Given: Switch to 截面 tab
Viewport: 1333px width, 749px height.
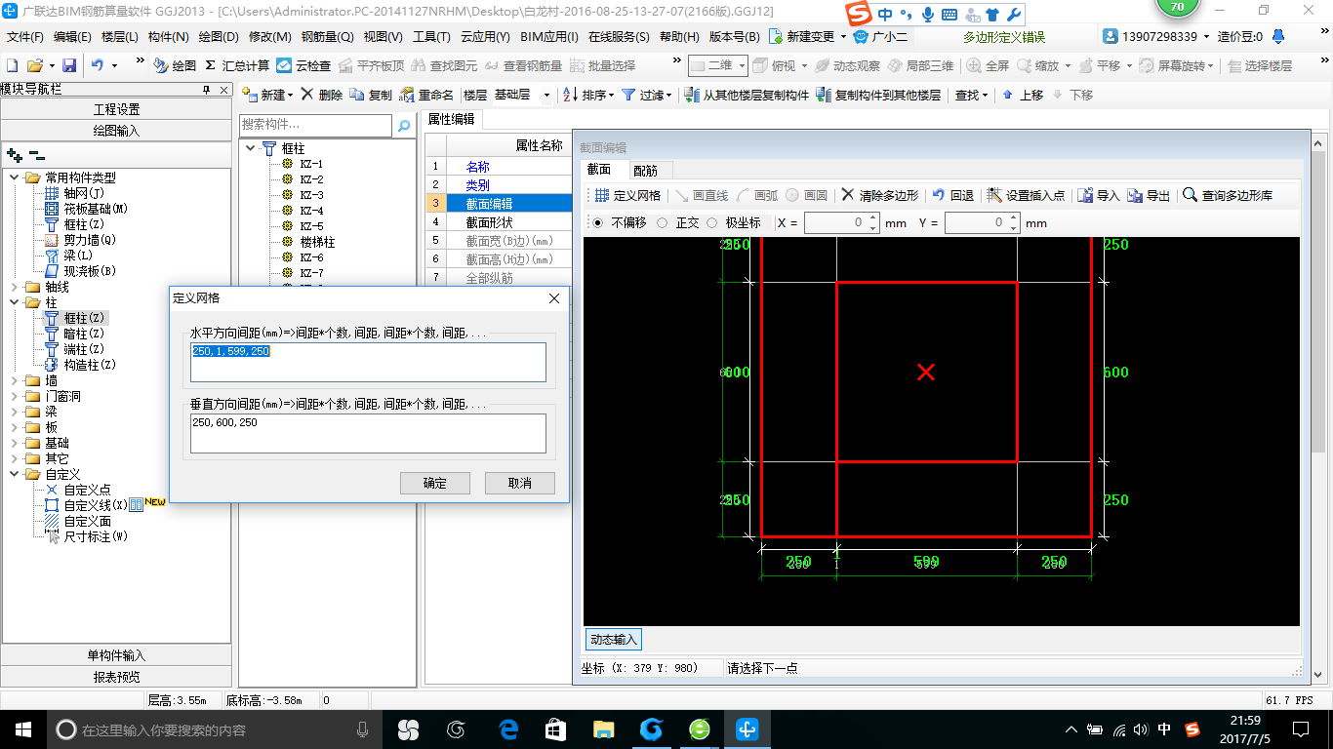Looking at the screenshot, I should (599, 170).
